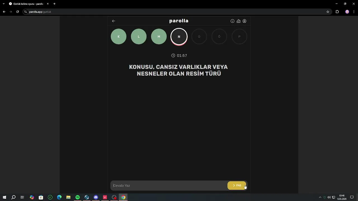
Task: Select the dim letter P circle
Action: click(239, 37)
